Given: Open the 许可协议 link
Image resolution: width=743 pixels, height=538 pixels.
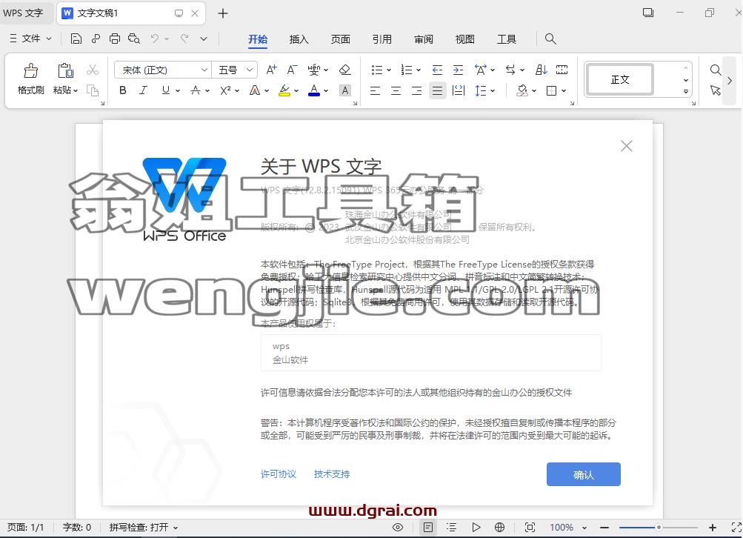Looking at the screenshot, I should click(279, 474).
